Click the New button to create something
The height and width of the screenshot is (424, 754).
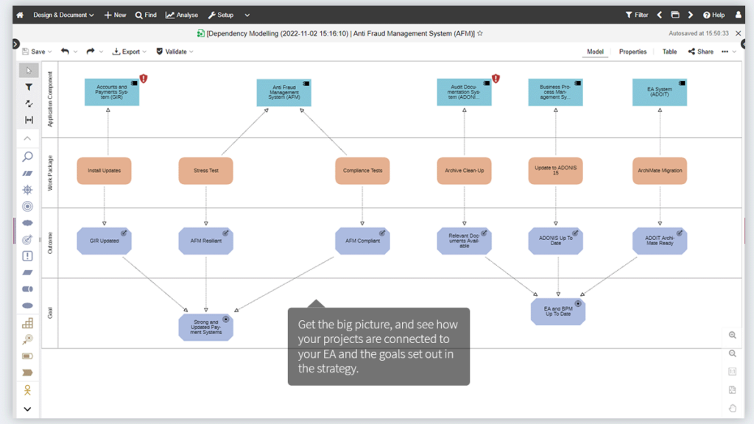coord(115,14)
